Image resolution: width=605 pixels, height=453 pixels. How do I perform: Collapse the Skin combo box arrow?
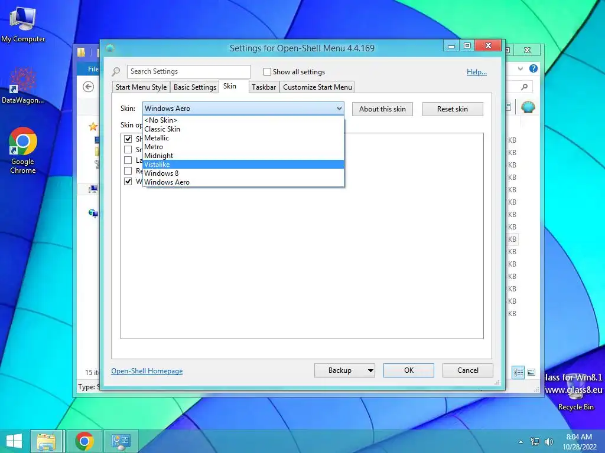click(x=339, y=109)
